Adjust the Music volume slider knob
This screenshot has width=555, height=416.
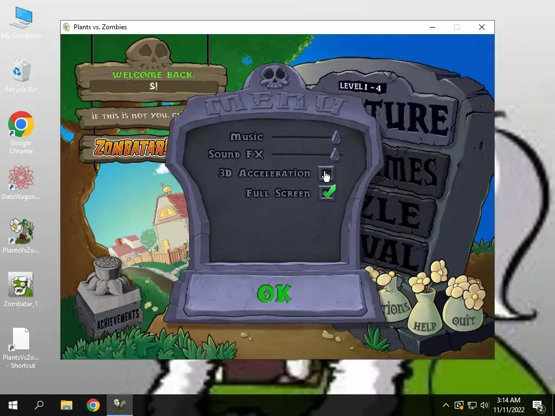(336, 137)
